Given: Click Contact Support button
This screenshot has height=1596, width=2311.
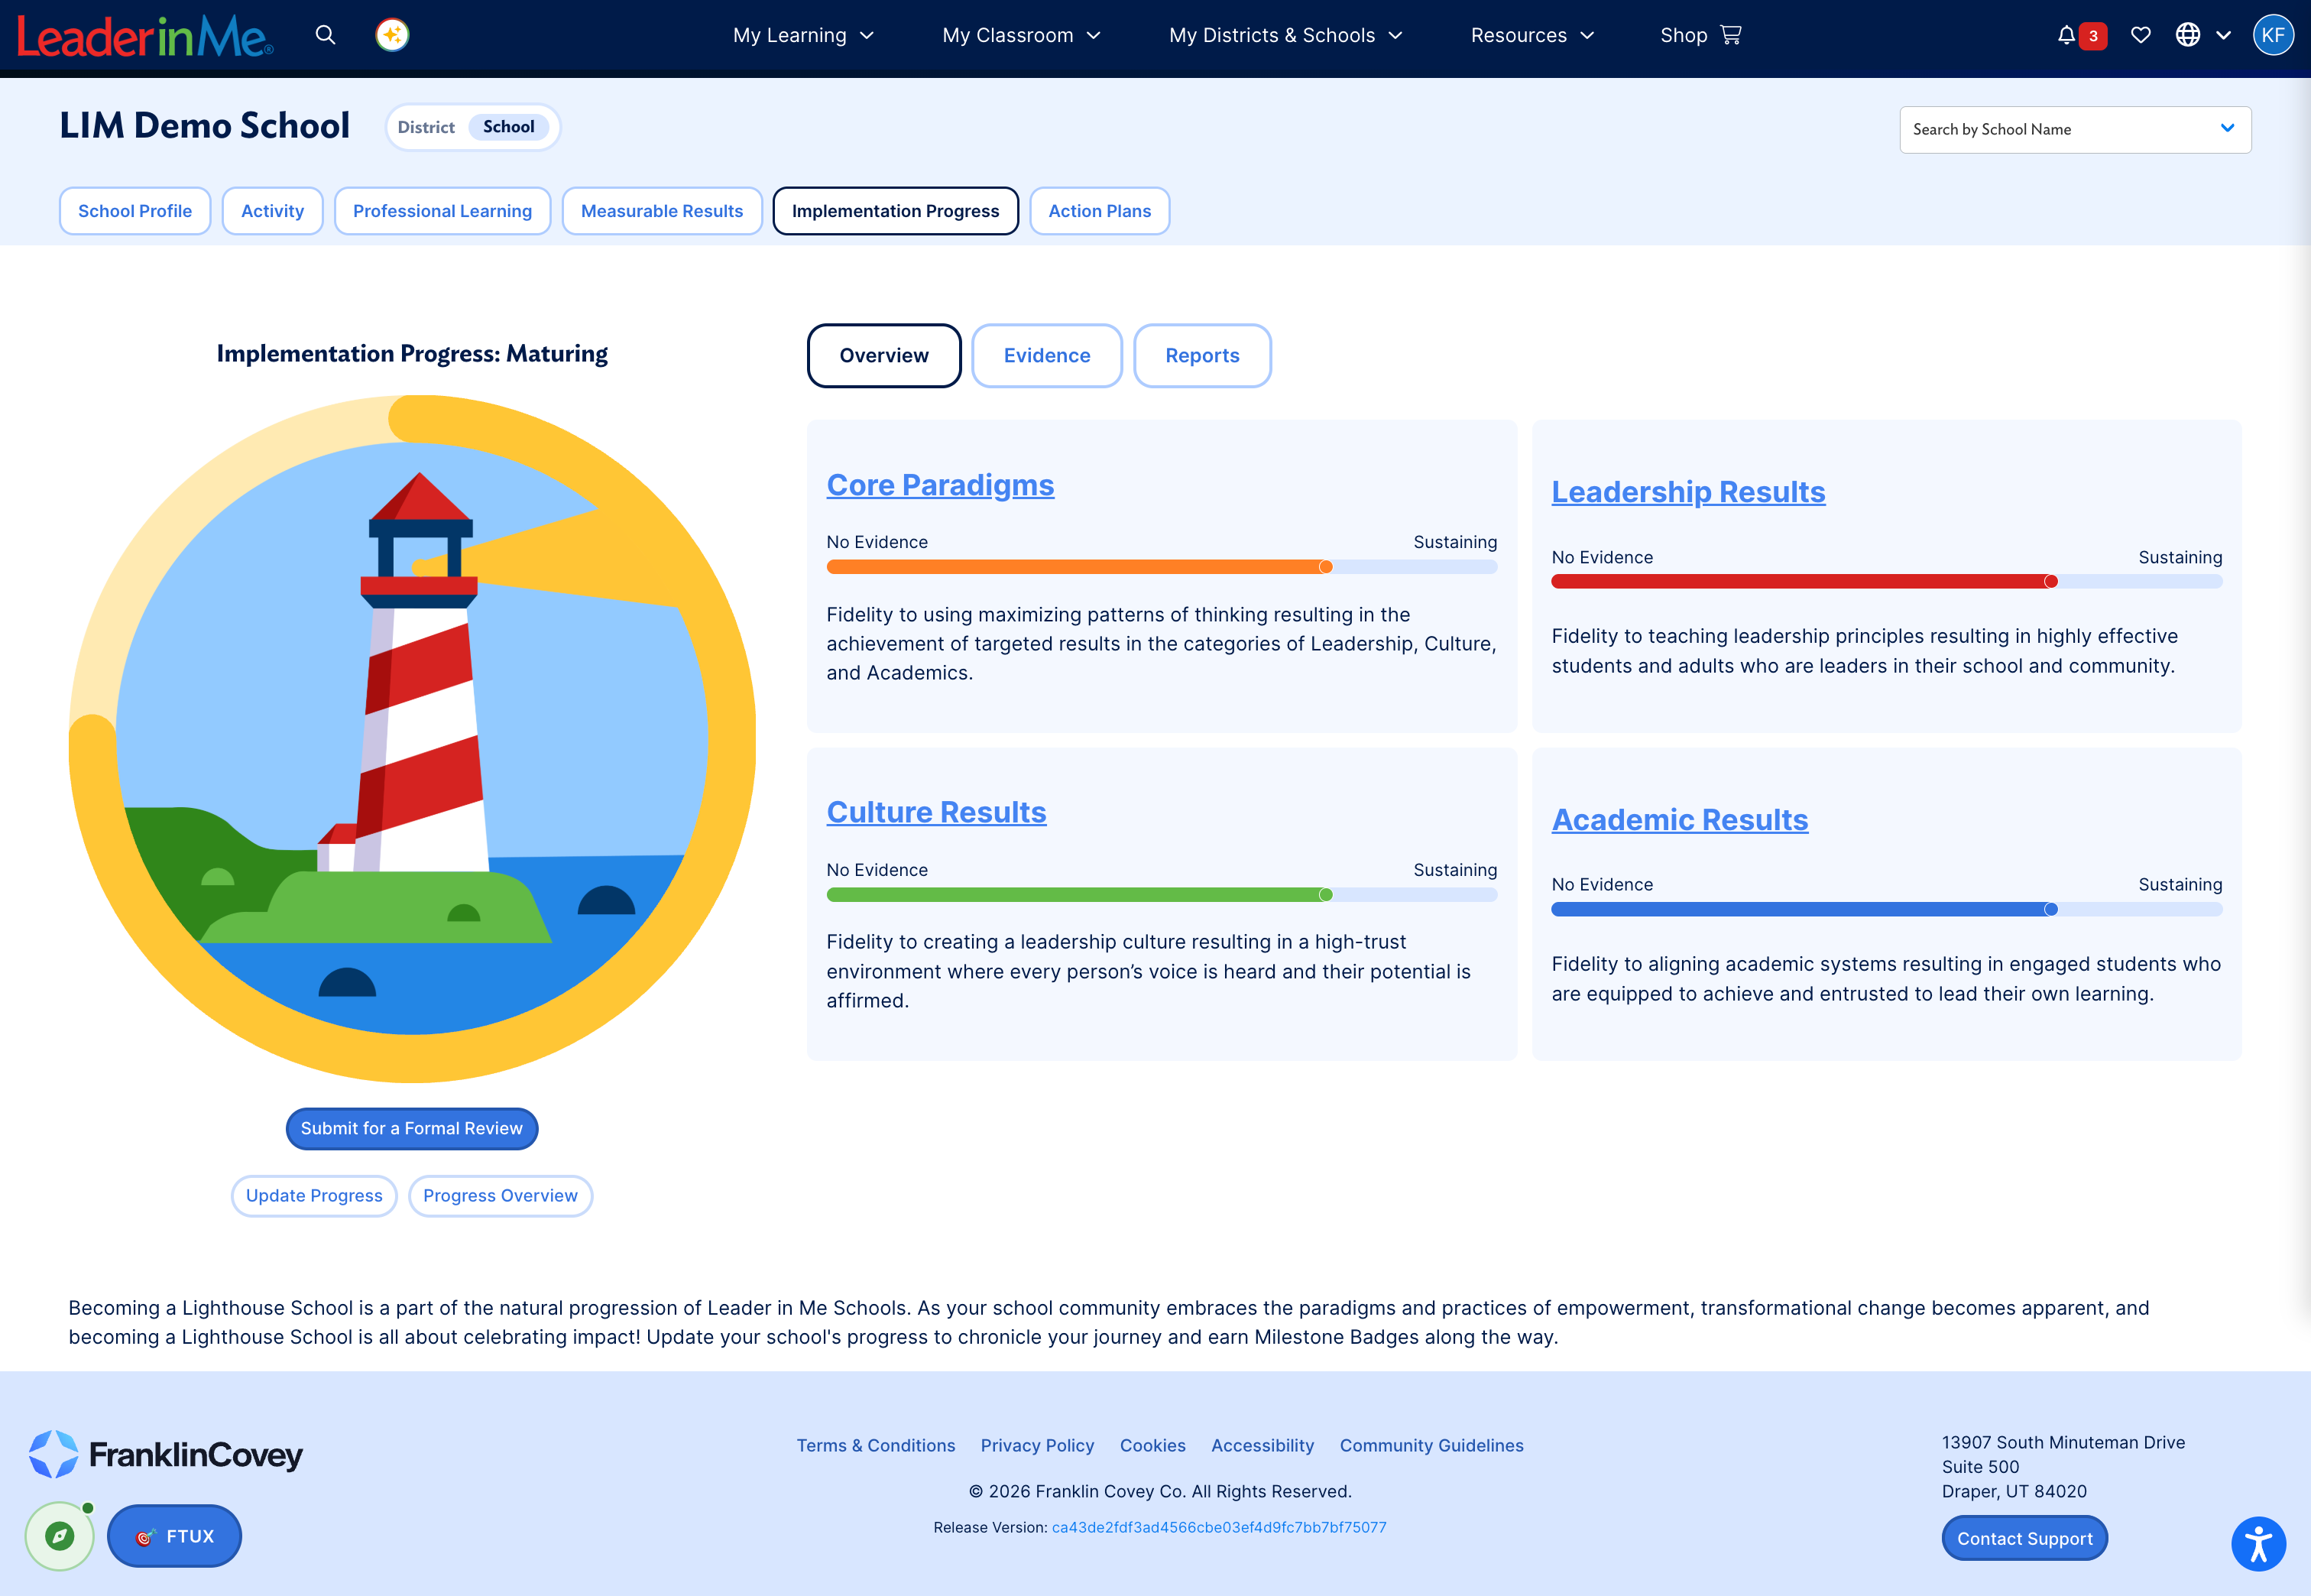Looking at the screenshot, I should pyautogui.click(x=2024, y=1538).
